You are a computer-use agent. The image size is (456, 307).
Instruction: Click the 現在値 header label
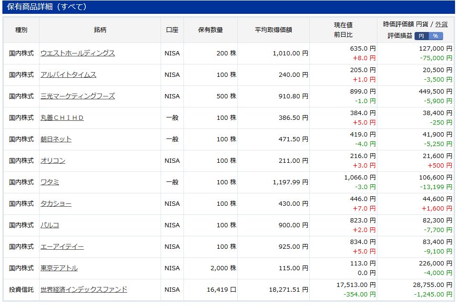(x=343, y=25)
